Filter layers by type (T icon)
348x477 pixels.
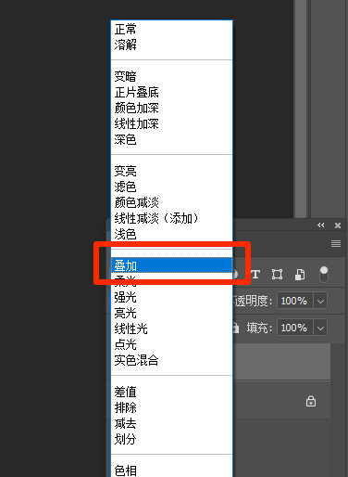(255, 275)
